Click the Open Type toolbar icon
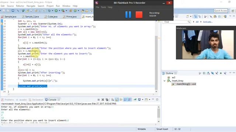 [83, 11]
